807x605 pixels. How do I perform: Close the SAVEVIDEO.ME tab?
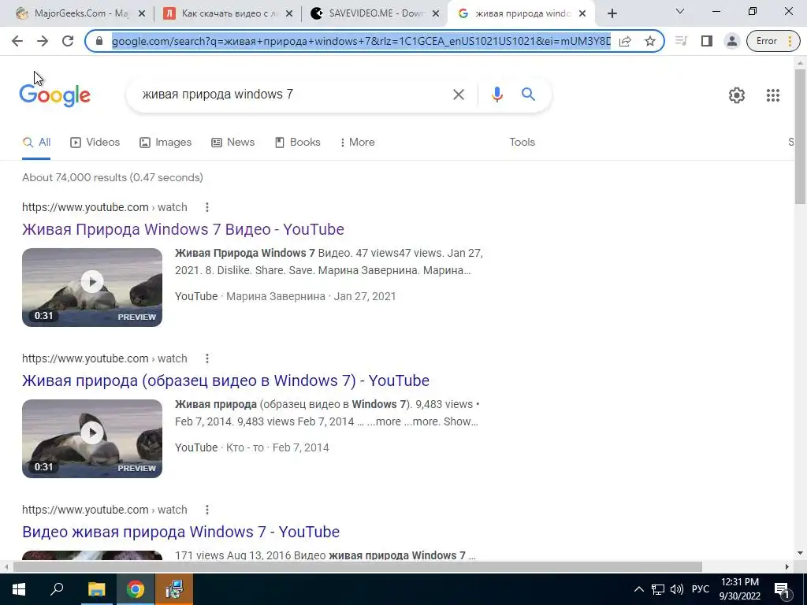(x=436, y=14)
